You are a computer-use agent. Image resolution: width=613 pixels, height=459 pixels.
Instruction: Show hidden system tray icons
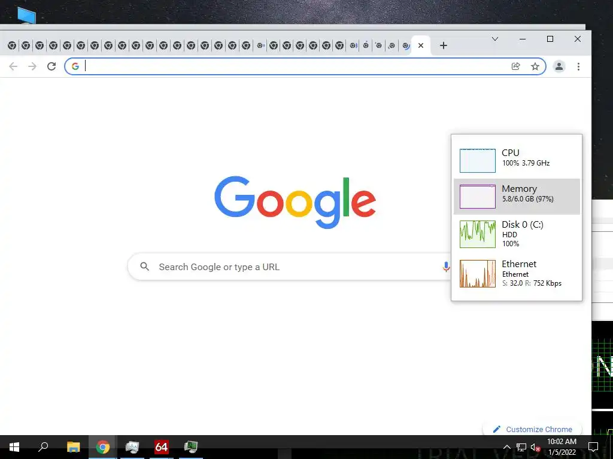click(x=506, y=447)
